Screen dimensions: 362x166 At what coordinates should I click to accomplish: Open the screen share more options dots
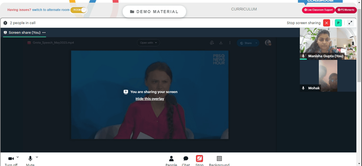(44, 33)
